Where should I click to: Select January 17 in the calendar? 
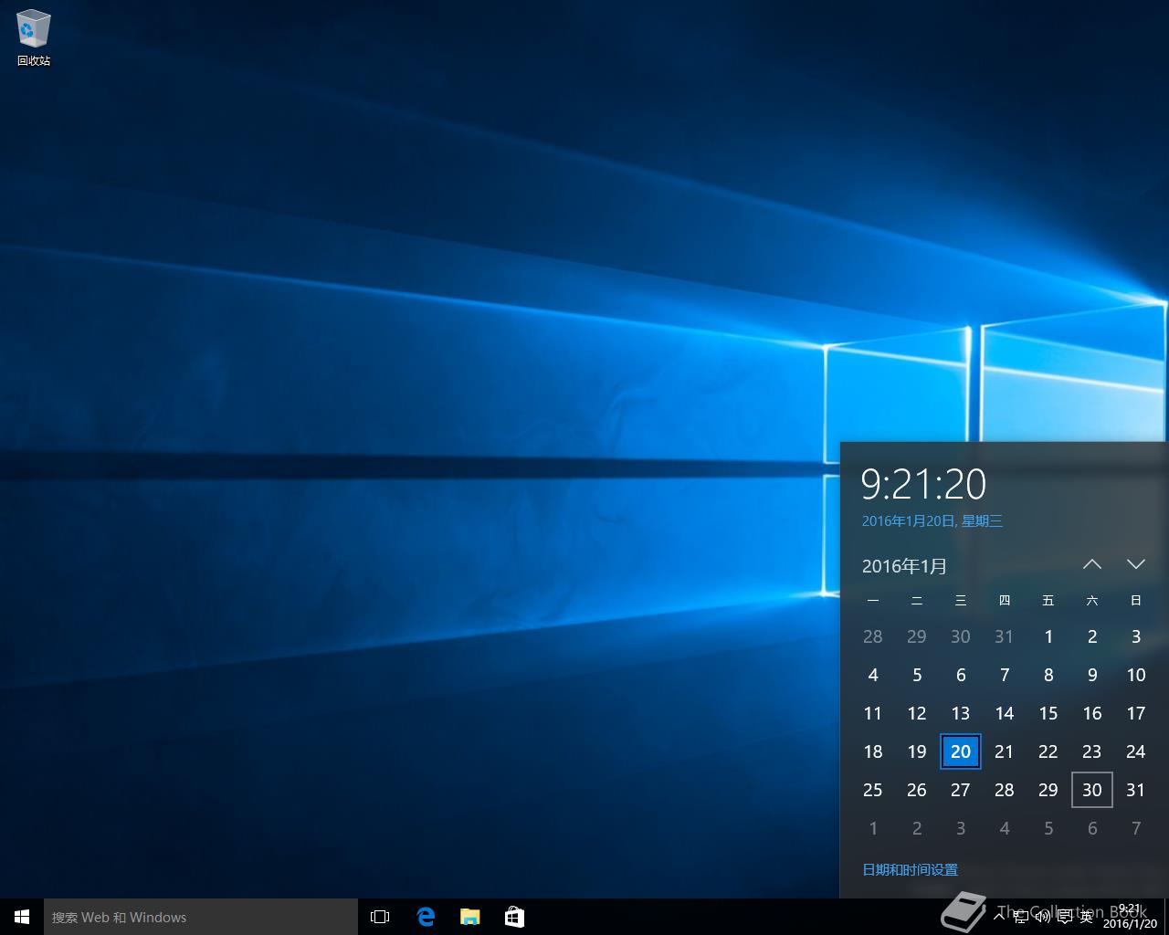click(1136, 713)
